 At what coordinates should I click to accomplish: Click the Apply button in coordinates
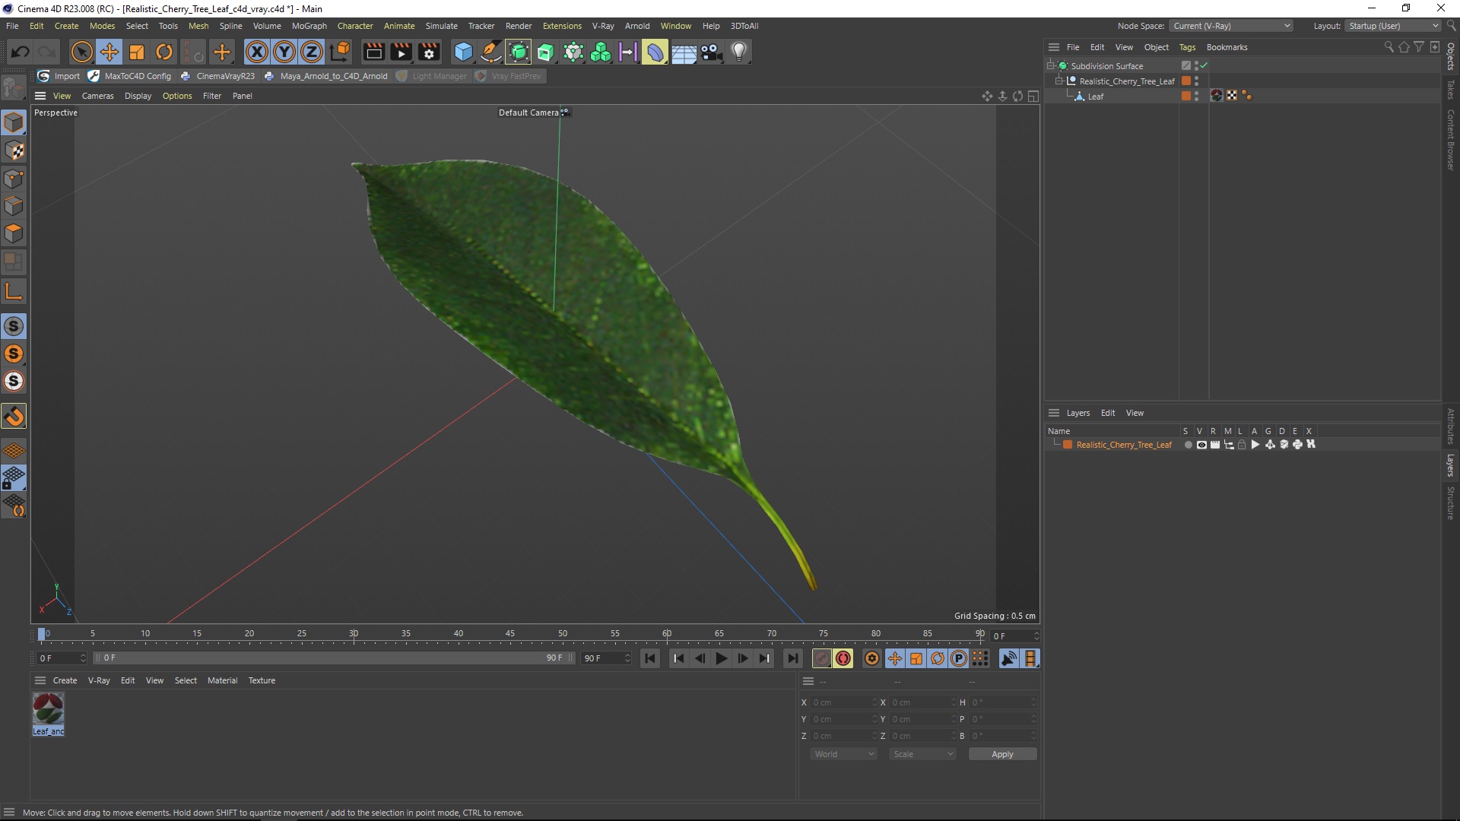point(1002,754)
